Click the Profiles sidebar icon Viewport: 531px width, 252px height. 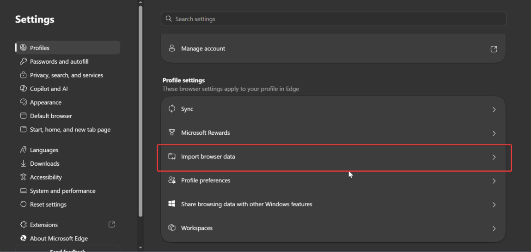pos(24,48)
